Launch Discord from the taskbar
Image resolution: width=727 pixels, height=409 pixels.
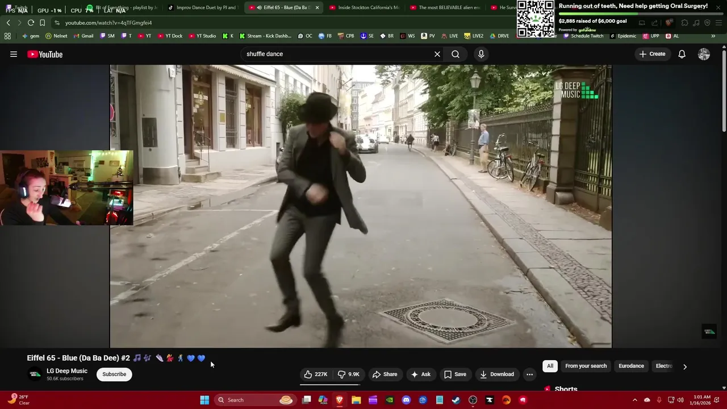[406, 400]
